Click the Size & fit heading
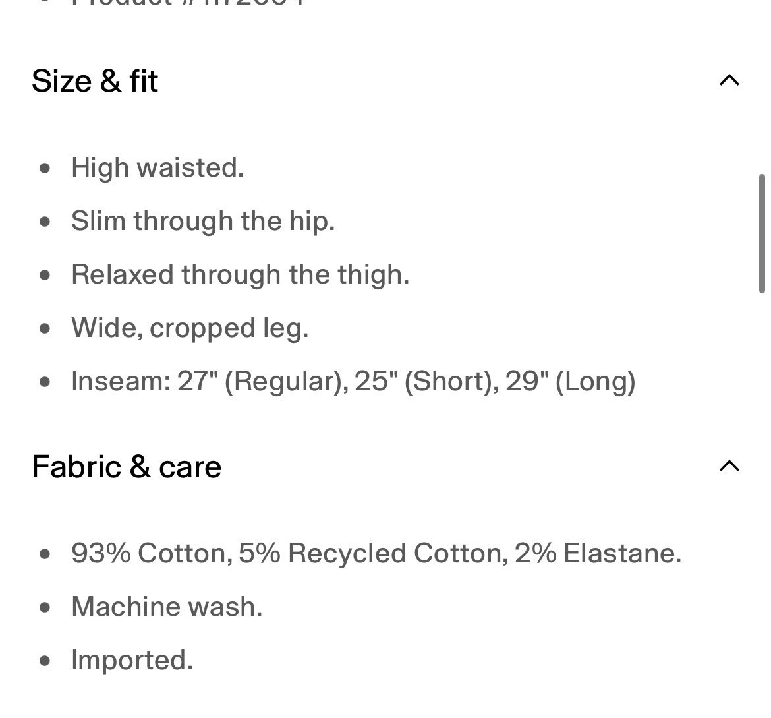The image size is (771, 718). [95, 80]
